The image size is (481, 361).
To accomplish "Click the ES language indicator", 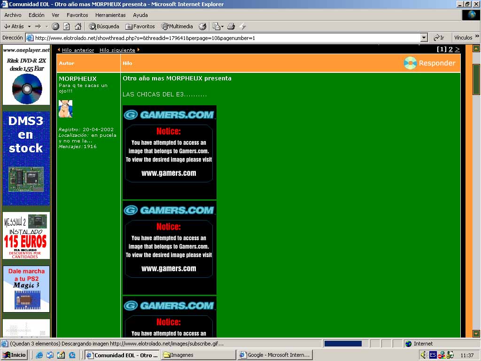I will (x=433, y=355).
